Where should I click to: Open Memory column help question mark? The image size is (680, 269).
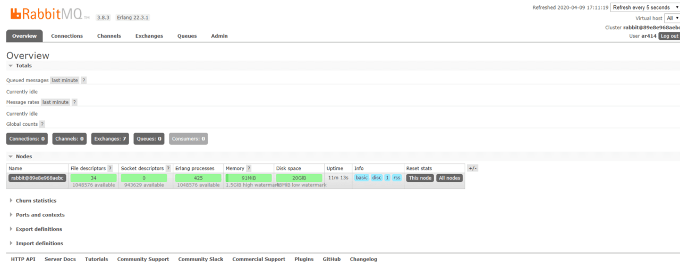pyautogui.click(x=249, y=168)
